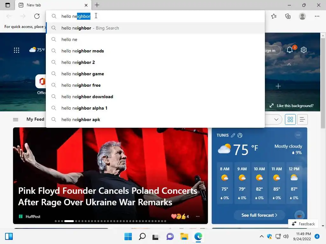Select suggestion hello neighbor mods
This screenshot has width=326, height=244.
[x=155, y=51]
